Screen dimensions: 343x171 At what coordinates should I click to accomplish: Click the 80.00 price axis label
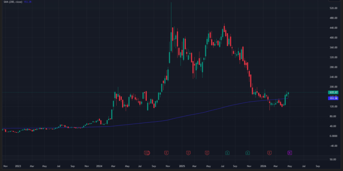tap(333, 116)
